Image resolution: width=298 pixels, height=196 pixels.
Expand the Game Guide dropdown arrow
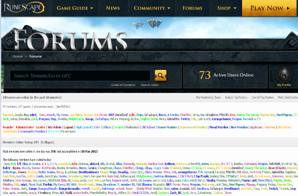click(92, 8)
